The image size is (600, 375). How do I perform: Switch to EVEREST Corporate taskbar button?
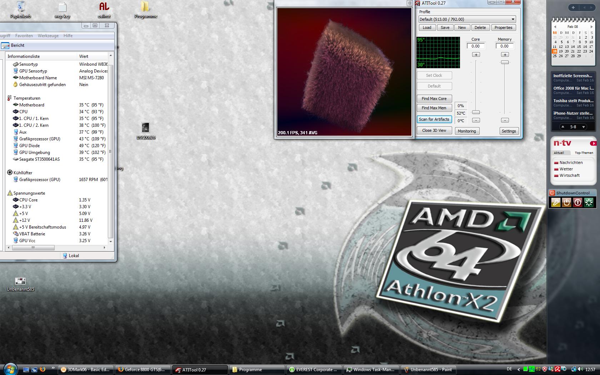(x=315, y=370)
